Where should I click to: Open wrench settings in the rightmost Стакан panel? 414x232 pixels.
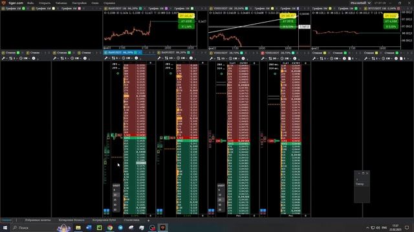366,58
